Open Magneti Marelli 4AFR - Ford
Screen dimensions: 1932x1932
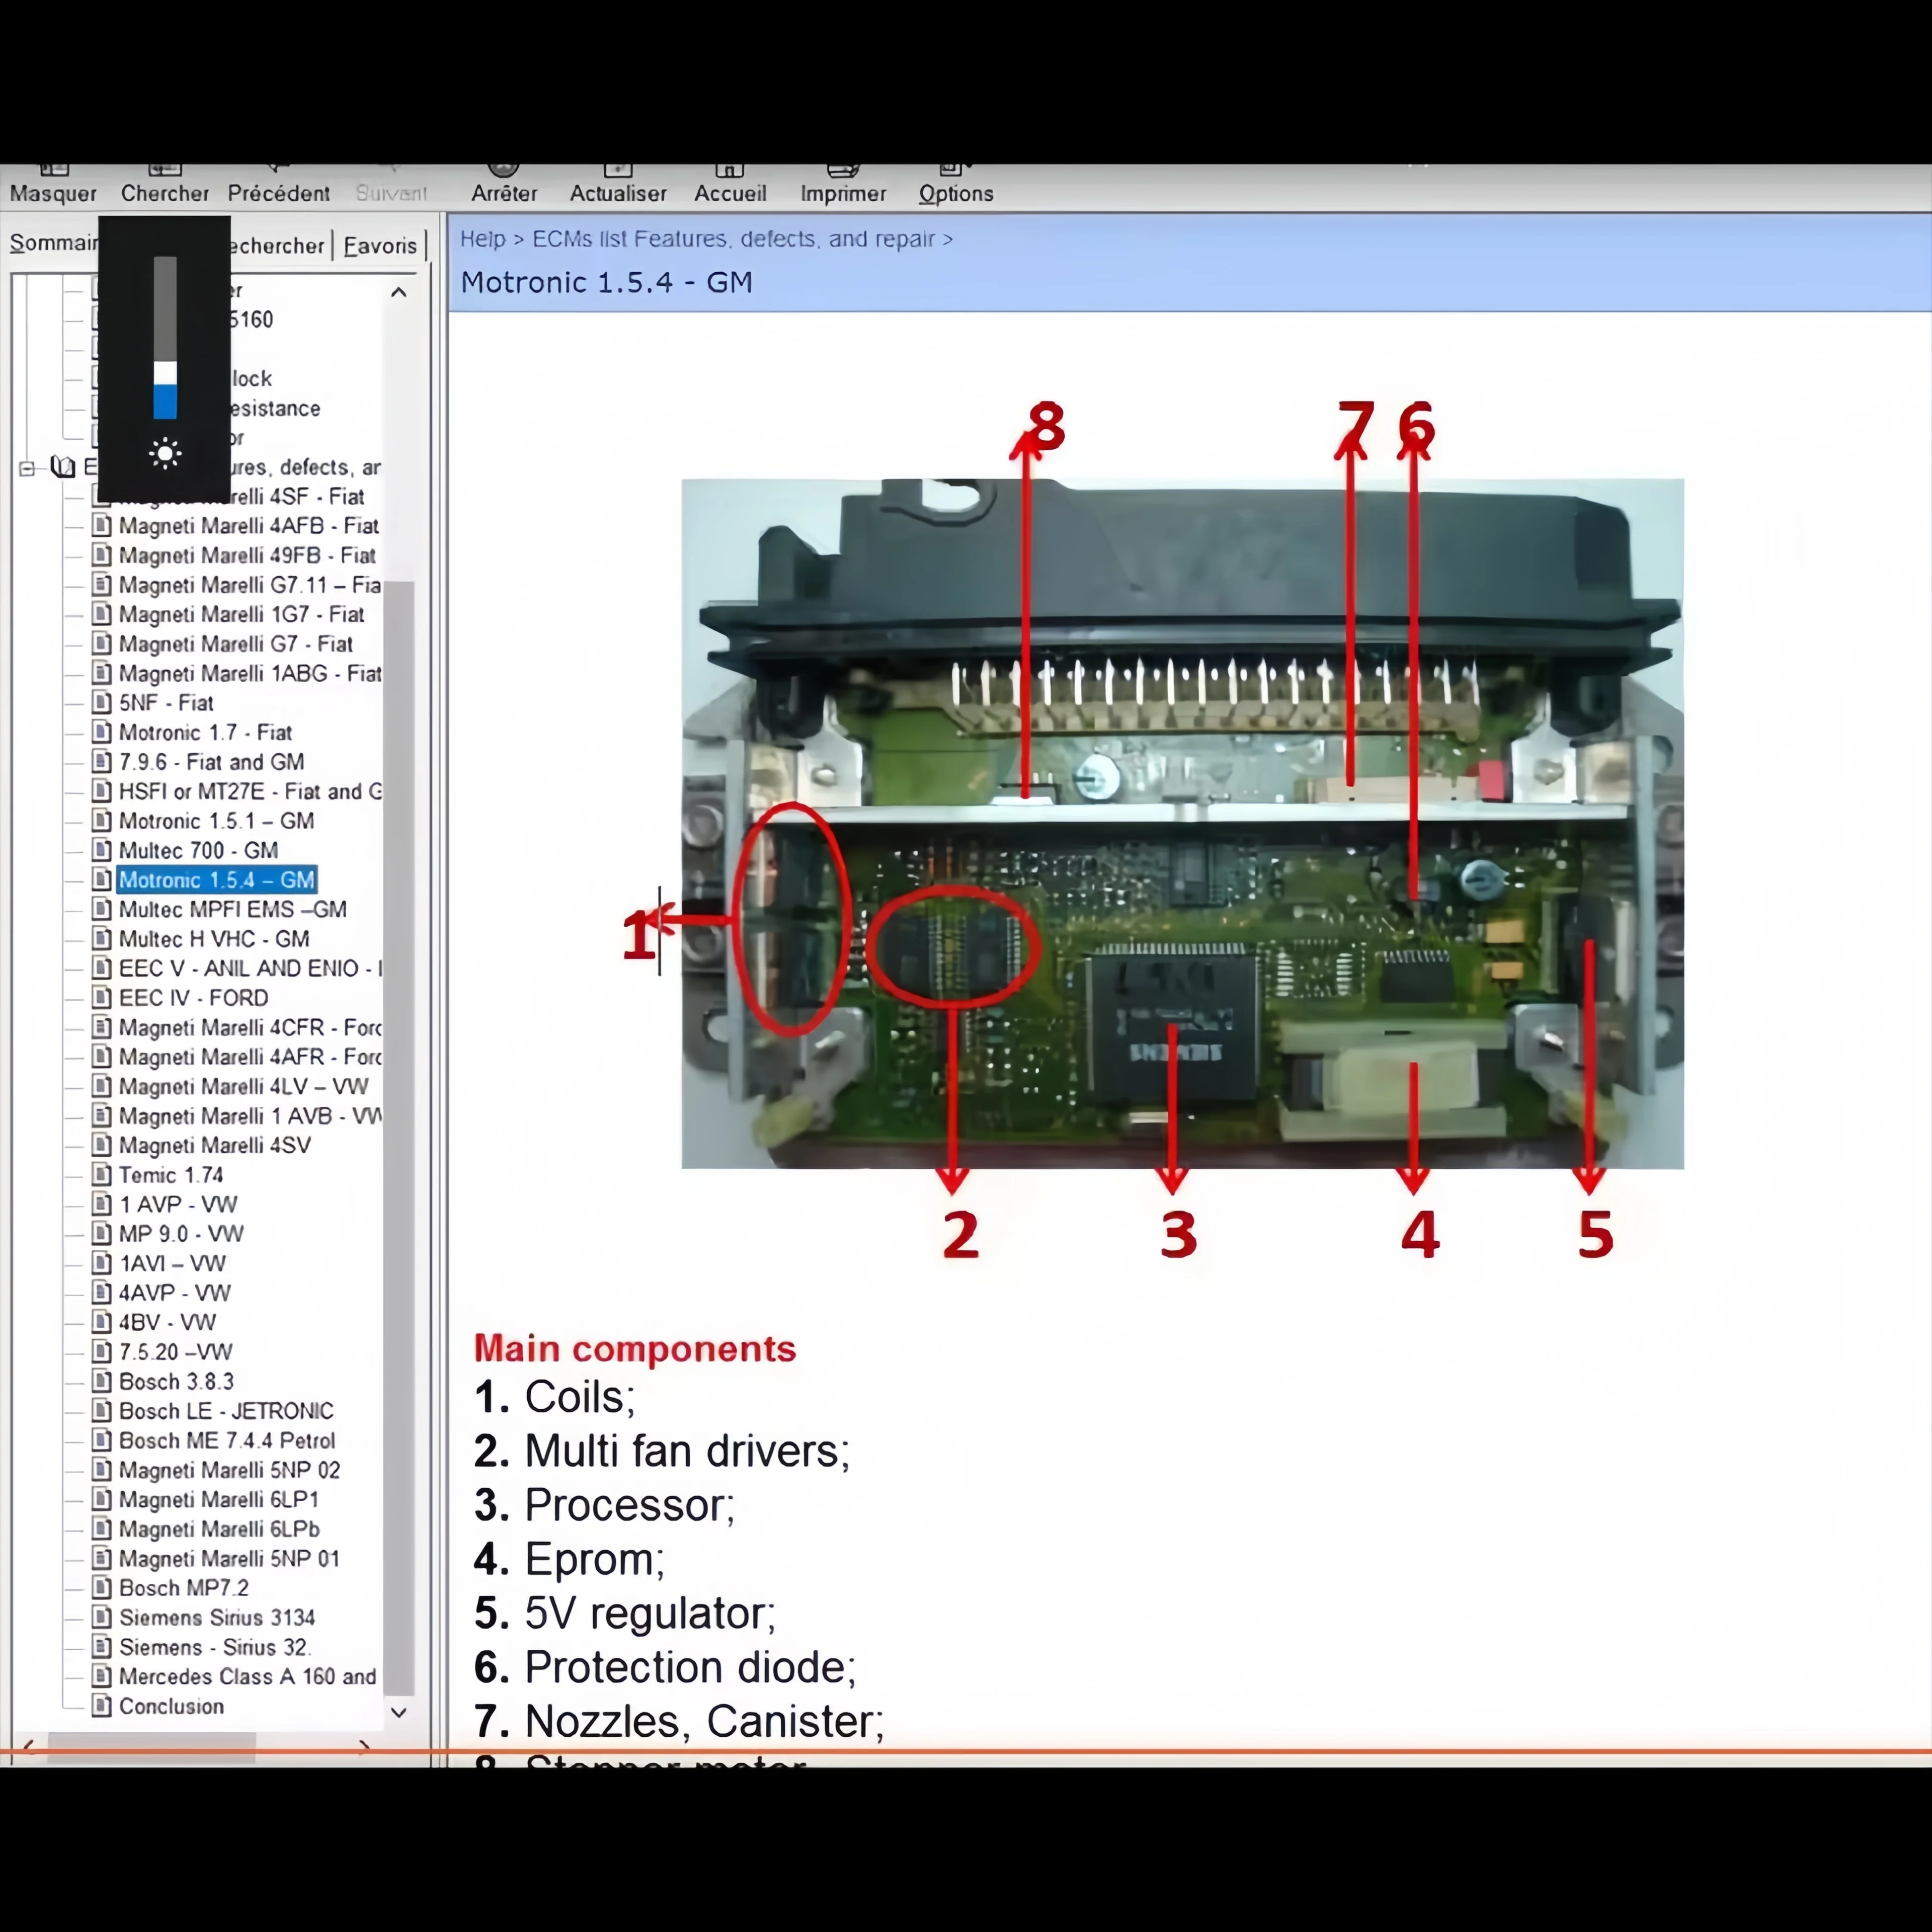click(249, 1057)
